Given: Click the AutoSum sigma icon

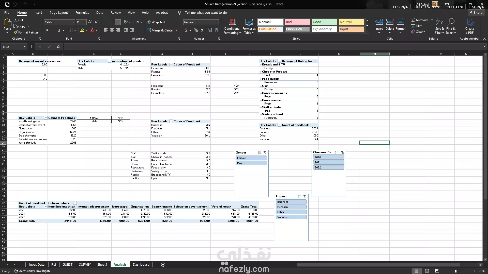Looking at the screenshot, I should click(x=413, y=20).
